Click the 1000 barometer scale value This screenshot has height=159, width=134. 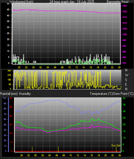[x=125, y=34]
